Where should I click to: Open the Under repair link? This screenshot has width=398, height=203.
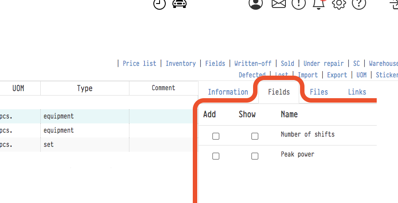click(323, 64)
